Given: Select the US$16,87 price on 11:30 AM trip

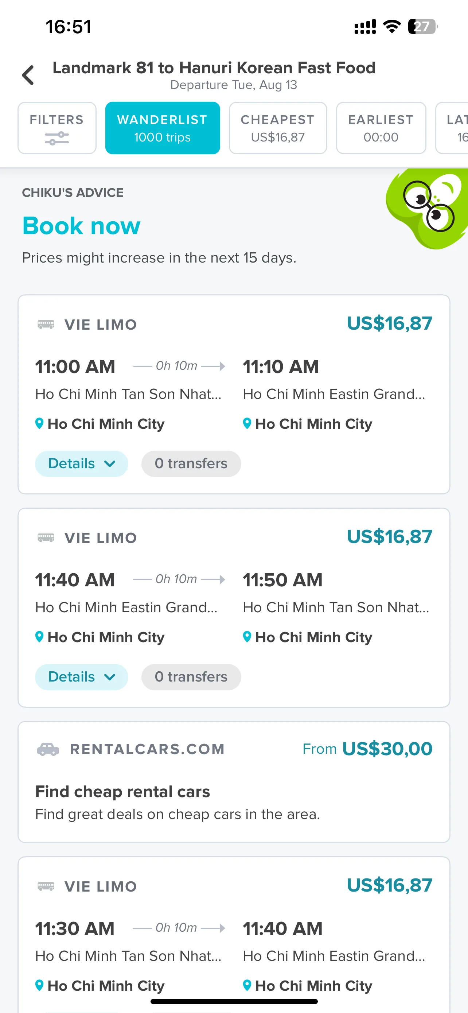Looking at the screenshot, I should 389,885.
